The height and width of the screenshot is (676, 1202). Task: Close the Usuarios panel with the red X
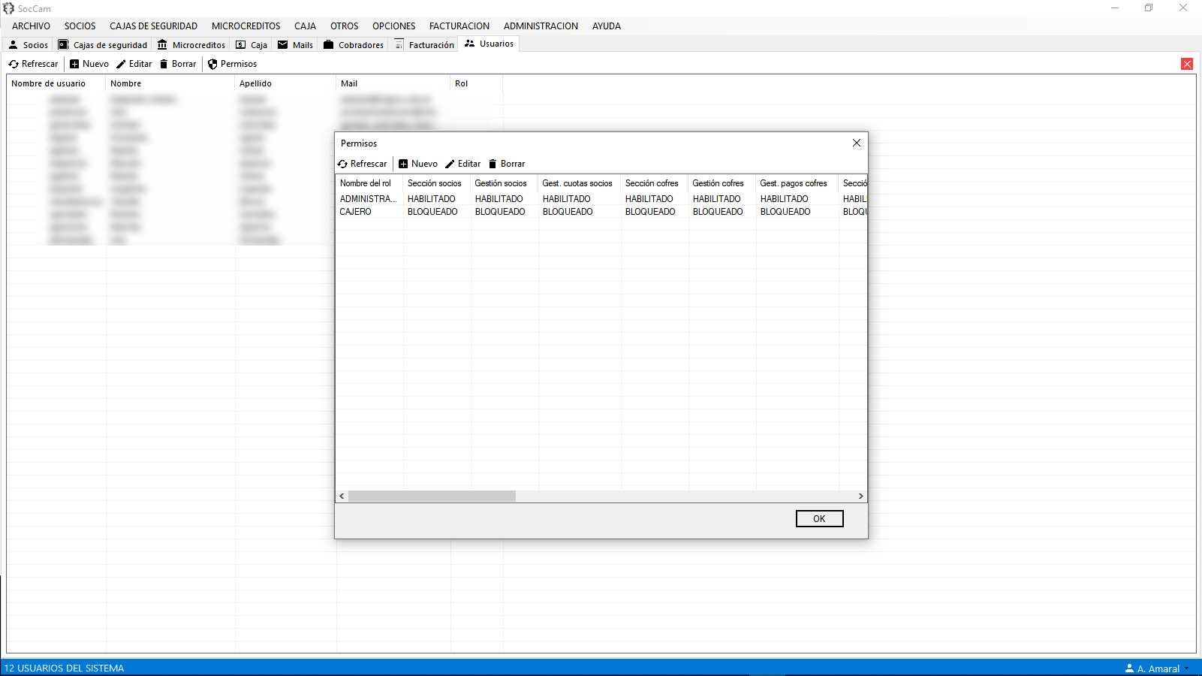[1187, 64]
